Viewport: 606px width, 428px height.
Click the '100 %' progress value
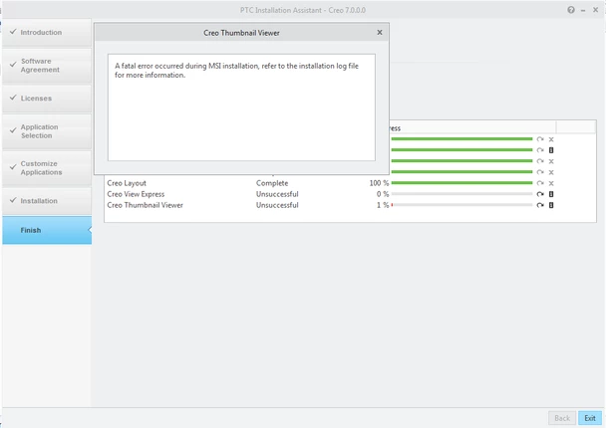click(x=379, y=183)
